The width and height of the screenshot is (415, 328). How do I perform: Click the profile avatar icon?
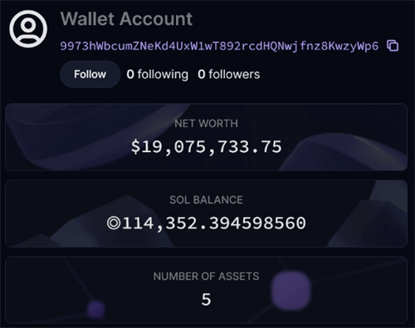[x=28, y=29]
